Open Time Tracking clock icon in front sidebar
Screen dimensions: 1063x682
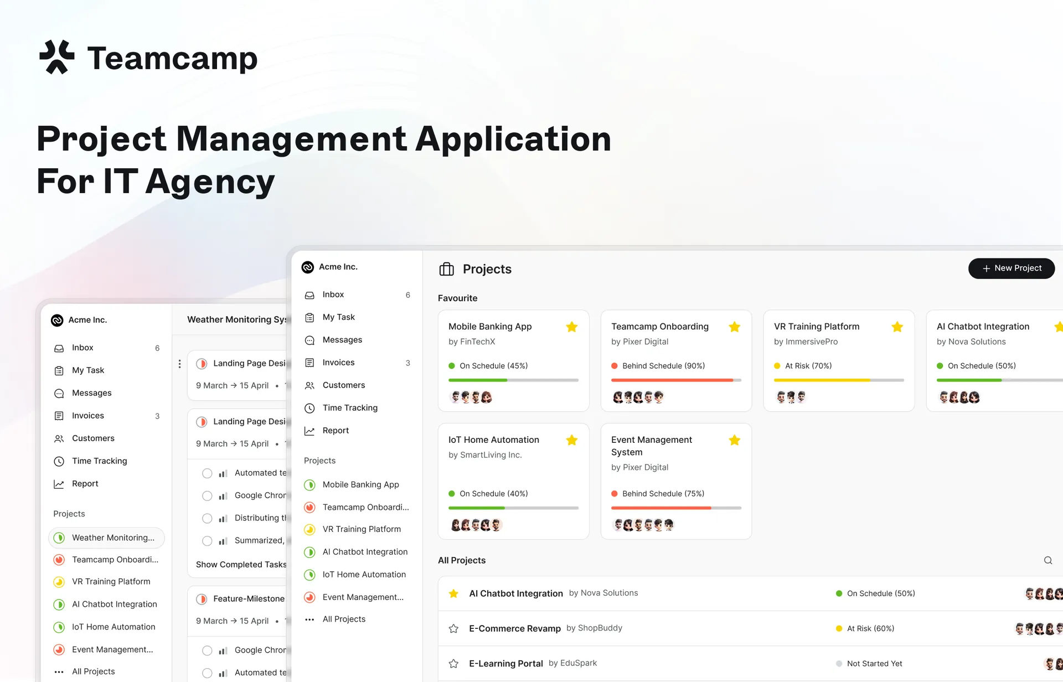[x=309, y=409]
